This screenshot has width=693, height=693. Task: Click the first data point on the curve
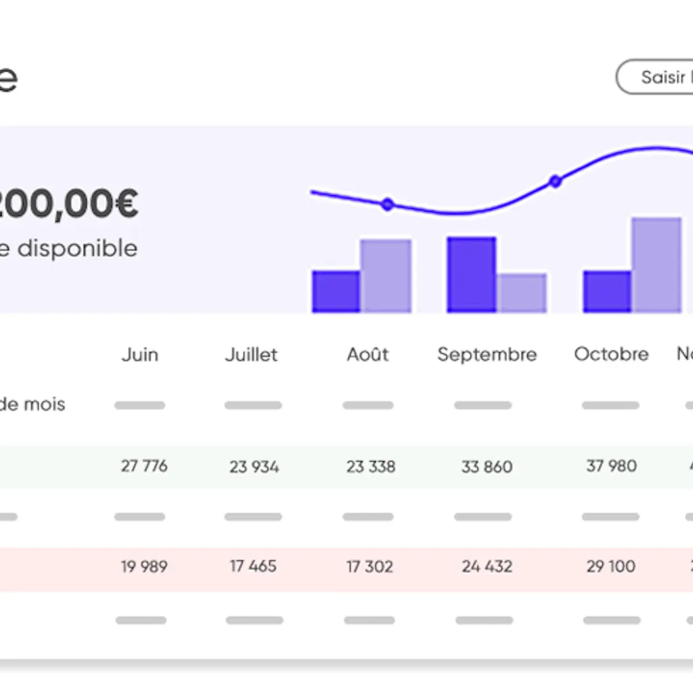coord(388,204)
